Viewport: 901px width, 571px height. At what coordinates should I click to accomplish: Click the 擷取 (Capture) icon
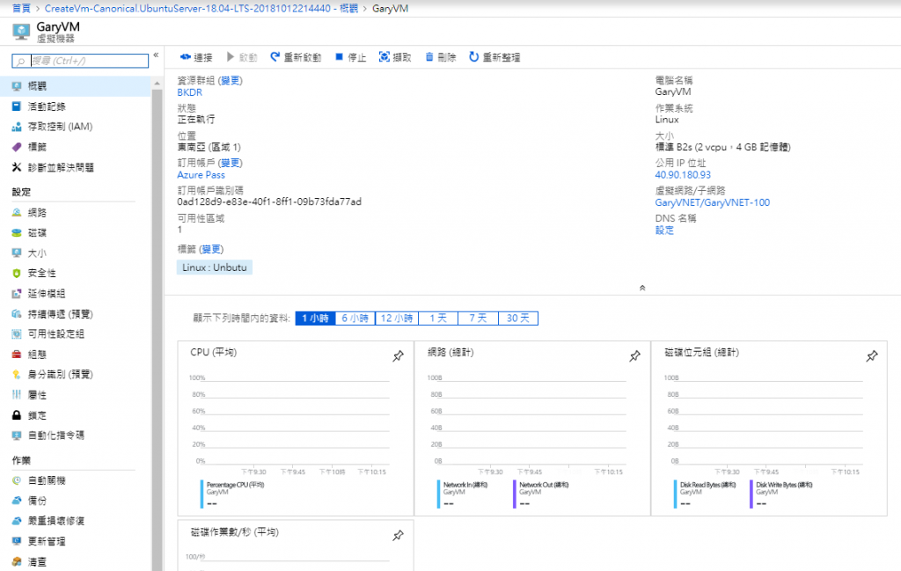coord(385,57)
